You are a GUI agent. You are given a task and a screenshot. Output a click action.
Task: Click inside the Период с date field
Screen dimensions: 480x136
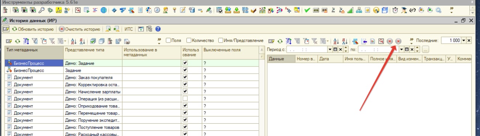307,49
